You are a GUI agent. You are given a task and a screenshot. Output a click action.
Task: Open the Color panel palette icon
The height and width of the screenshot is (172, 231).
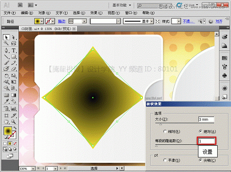pyautogui.click(x=224, y=37)
